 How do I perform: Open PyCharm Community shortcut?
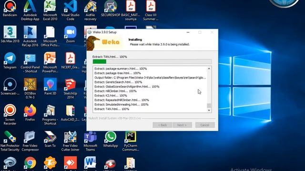(x=131, y=141)
